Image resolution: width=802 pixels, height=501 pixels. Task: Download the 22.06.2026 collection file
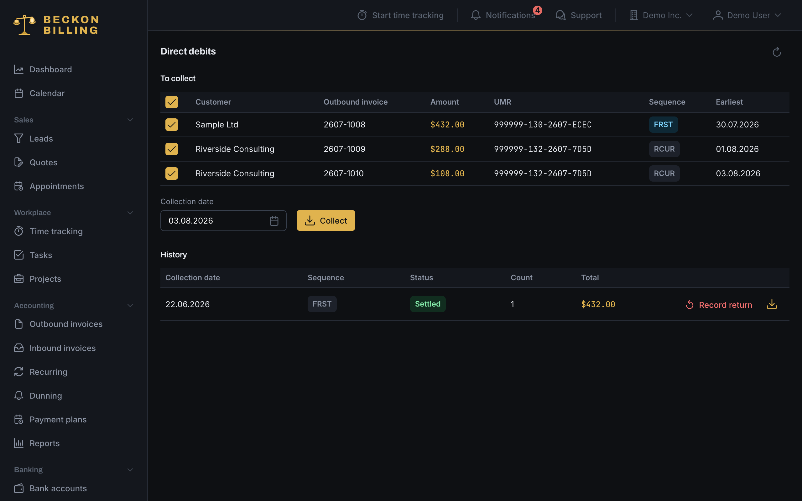(x=772, y=304)
